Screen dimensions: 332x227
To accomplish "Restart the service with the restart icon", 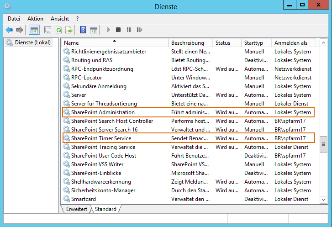I will 139,30.
